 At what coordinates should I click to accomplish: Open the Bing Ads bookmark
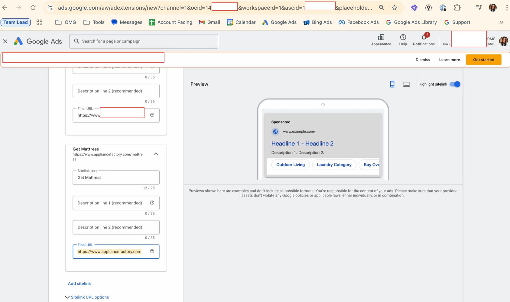coord(317,22)
